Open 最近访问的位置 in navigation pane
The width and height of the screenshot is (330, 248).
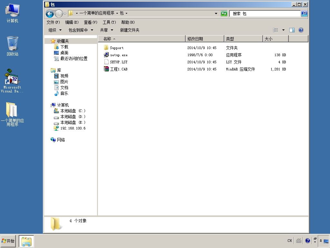click(74, 59)
